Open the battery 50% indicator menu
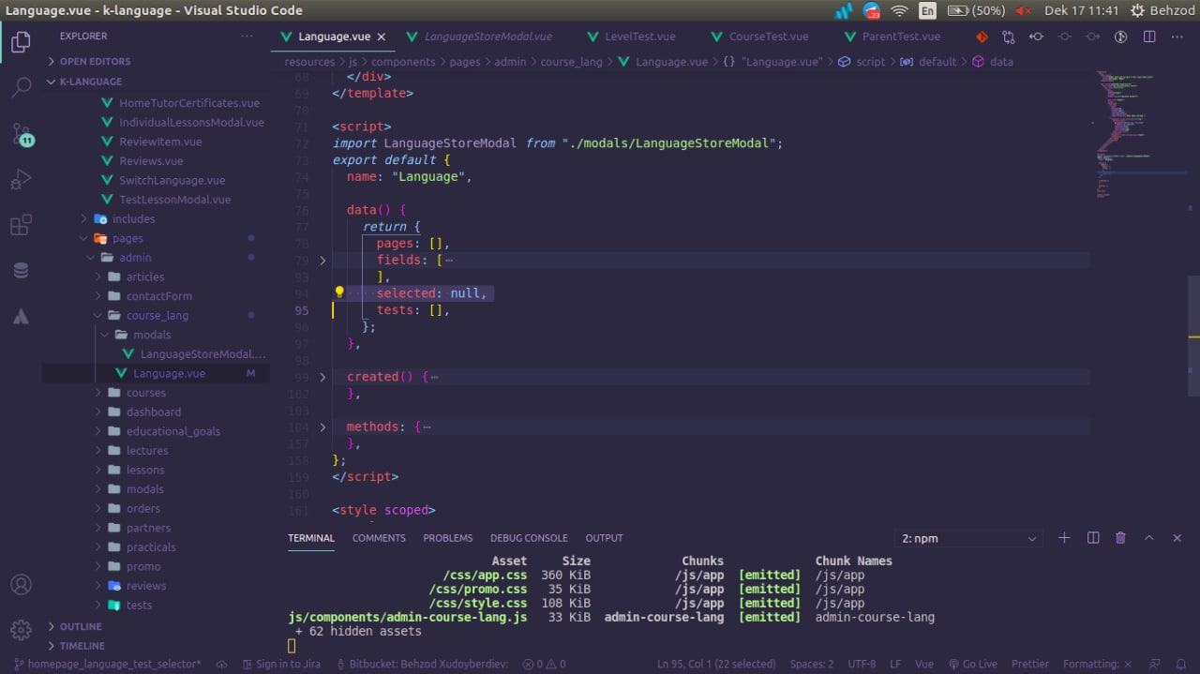Viewport: 1200px width, 674px height. click(976, 10)
